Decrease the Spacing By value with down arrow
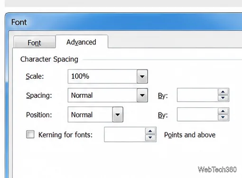Viewport: 242px width, 178px height. (223, 98)
